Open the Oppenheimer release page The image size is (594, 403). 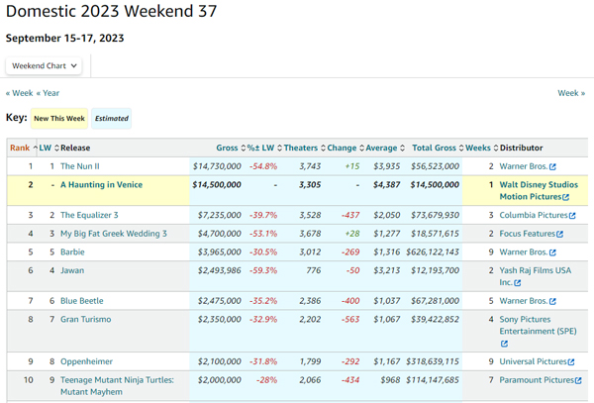86,361
